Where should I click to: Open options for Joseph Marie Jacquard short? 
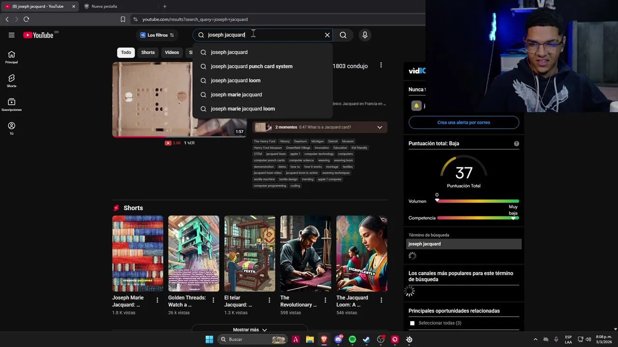click(x=157, y=300)
